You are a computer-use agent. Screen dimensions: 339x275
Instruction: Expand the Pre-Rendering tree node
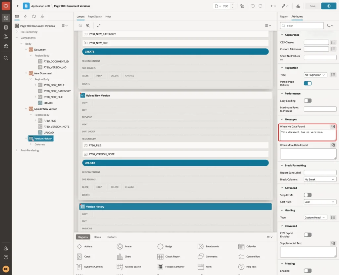click(x=17, y=32)
